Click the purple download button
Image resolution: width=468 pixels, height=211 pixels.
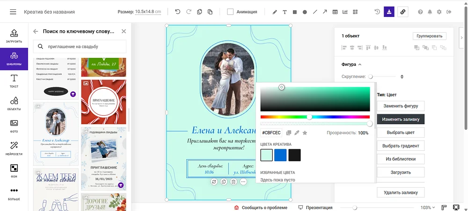coord(389,12)
